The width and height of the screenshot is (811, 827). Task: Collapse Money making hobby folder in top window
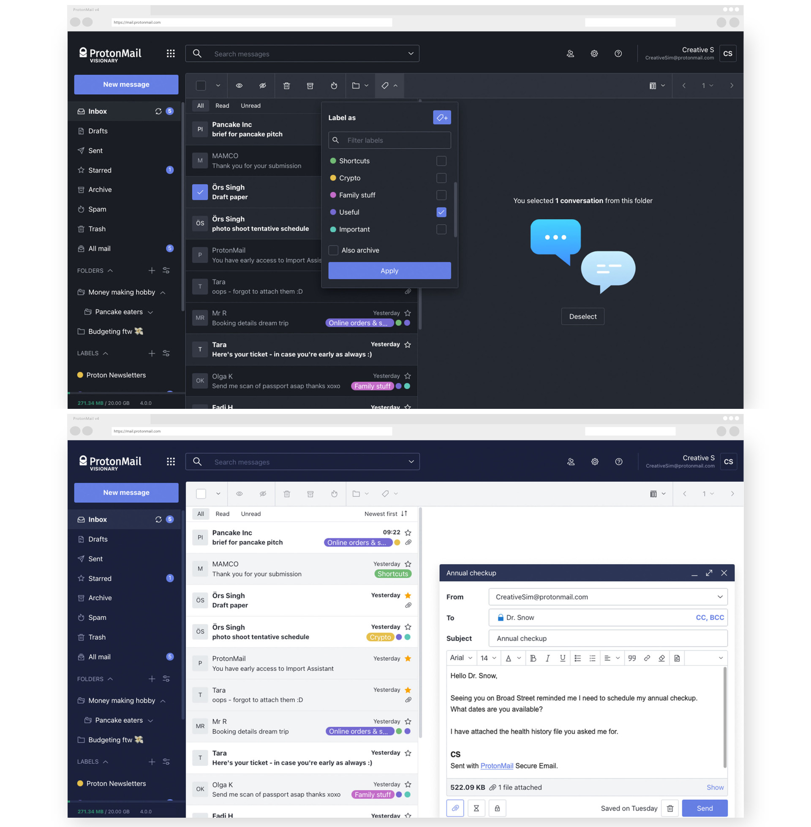(163, 293)
